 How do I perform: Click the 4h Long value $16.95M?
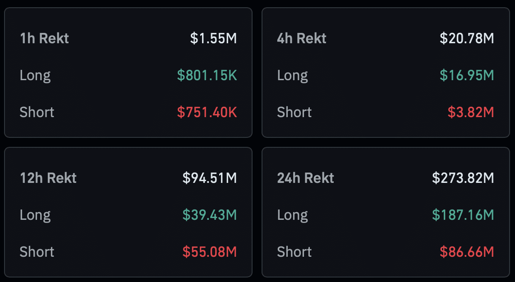(x=467, y=75)
